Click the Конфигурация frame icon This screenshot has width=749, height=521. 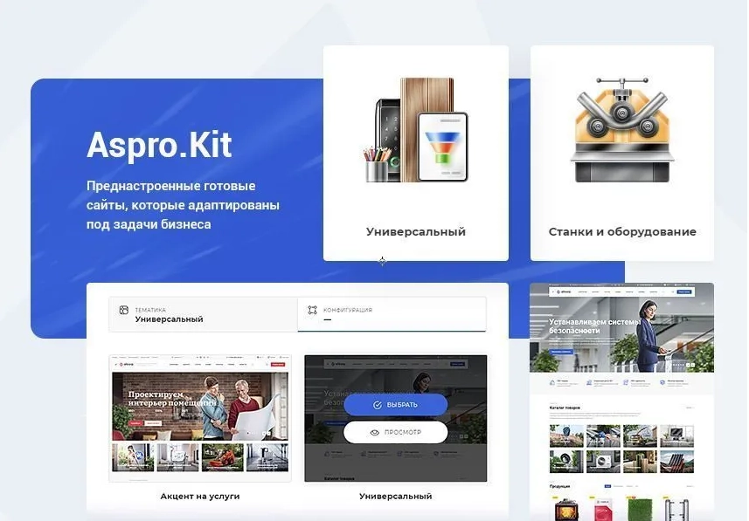[x=312, y=310]
